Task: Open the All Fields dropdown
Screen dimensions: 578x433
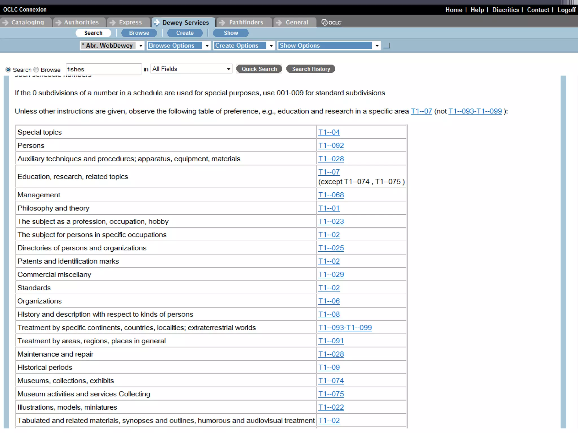Action: 191,69
